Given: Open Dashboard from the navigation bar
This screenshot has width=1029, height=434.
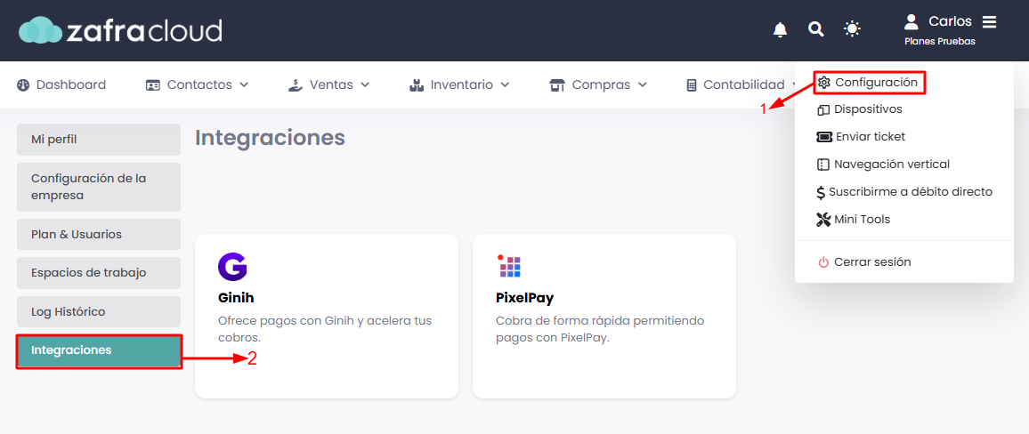Looking at the screenshot, I should point(61,85).
